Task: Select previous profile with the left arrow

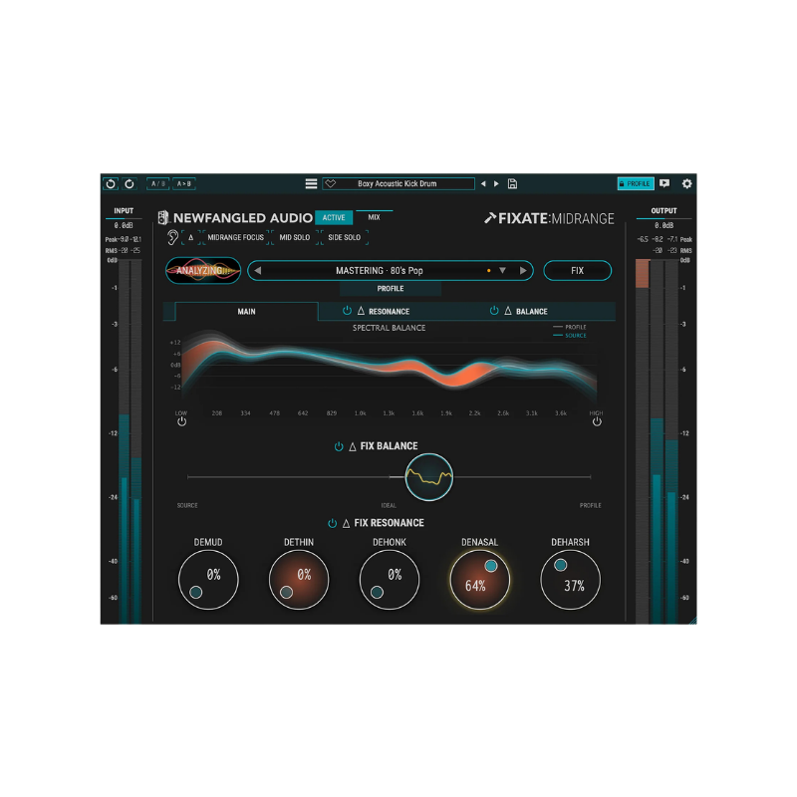Action: pyautogui.click(x=258, y=270)
